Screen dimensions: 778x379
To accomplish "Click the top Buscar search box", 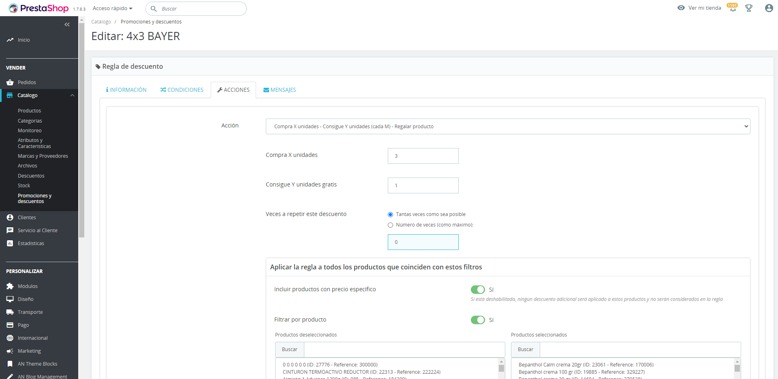I will pos(196,9).
